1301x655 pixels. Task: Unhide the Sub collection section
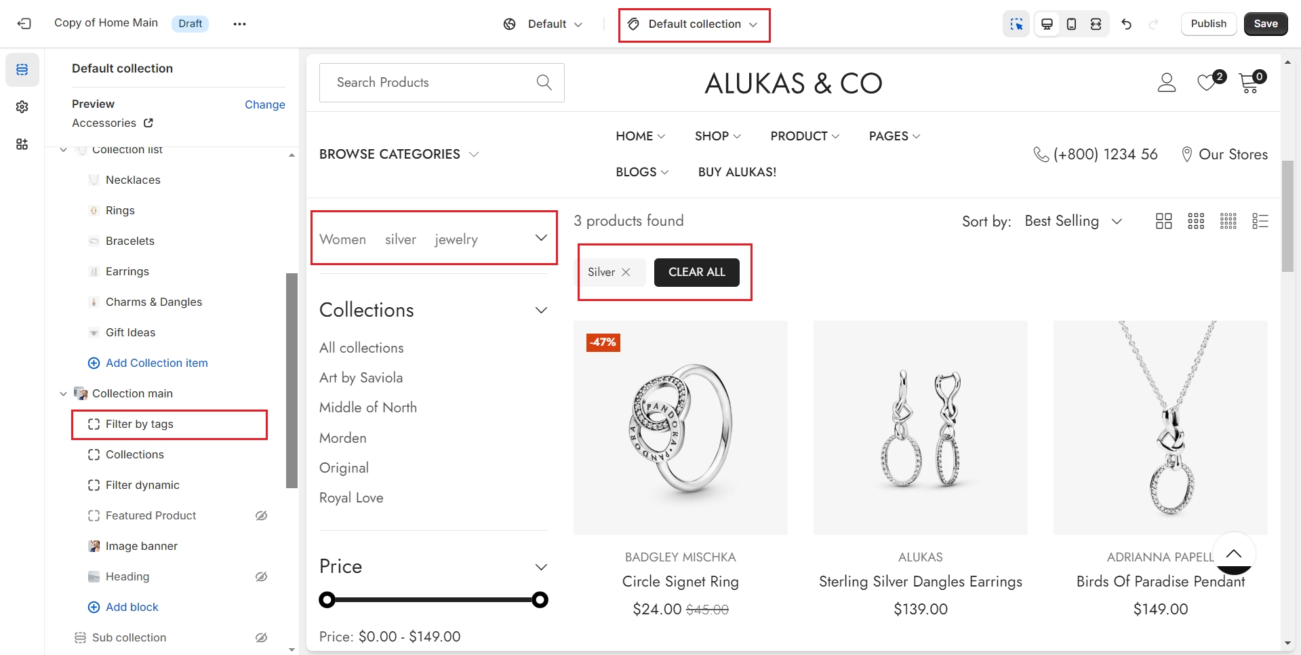click(261, 637)
